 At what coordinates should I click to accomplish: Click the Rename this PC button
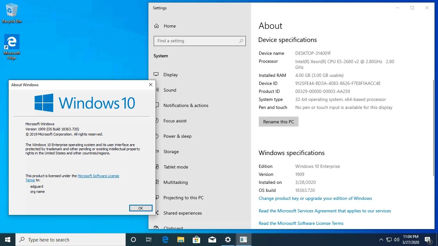tap(278, 121)
